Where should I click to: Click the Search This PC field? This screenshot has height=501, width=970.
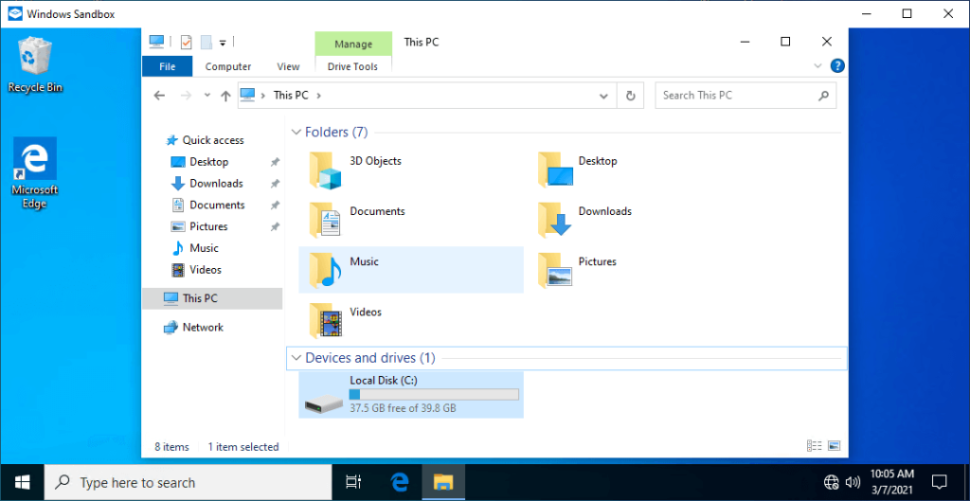745,96
